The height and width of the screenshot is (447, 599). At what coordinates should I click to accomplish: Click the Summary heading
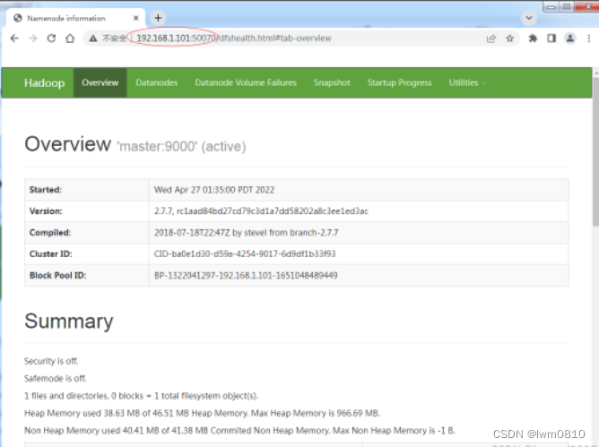tap(69, 322)
